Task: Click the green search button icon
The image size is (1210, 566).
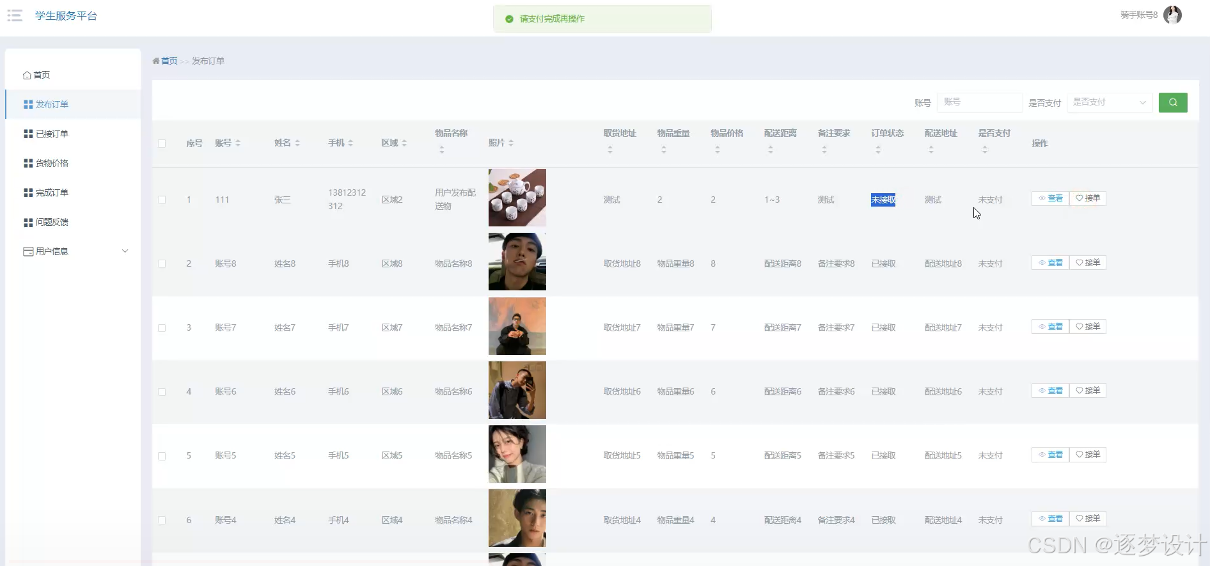Action: tap(1173, 102)
